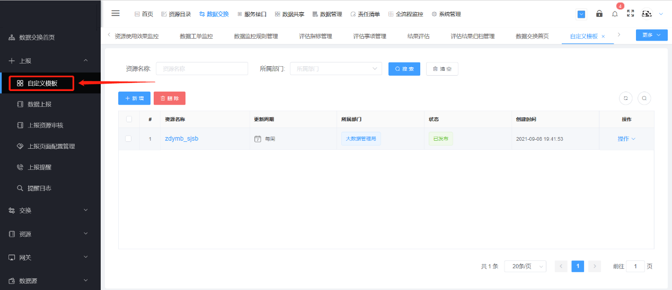The image size is (672, 290).
Task: Open the 20条/页 page size dropdown
Action: click(x=525, y=266)
